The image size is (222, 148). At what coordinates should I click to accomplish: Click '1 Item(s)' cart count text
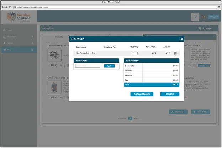click(207, 28)
